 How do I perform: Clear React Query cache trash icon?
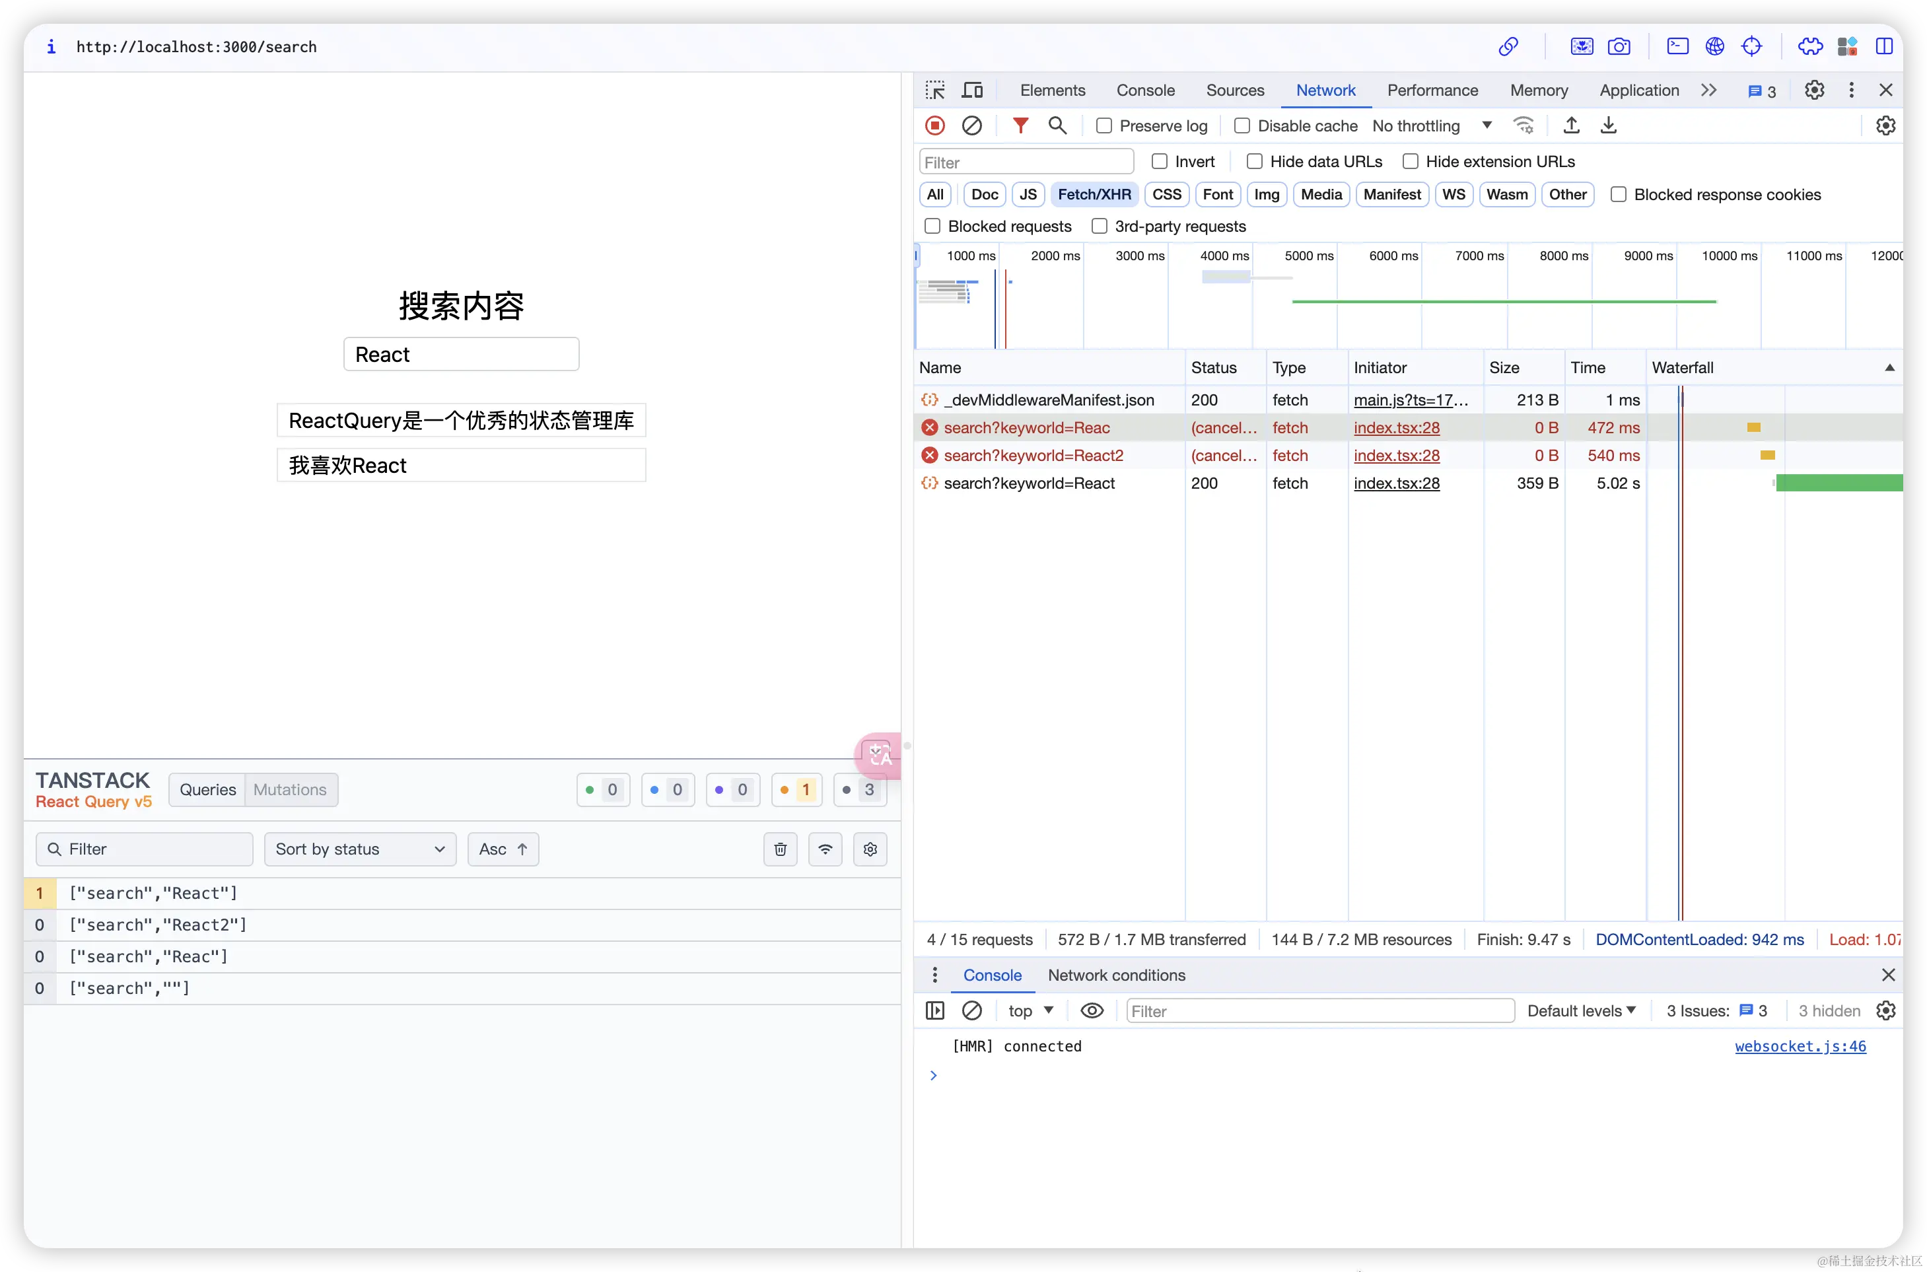(780, 849)
